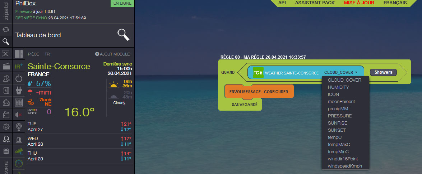The height and width of the screenshot is (174, 422).
Task: Open the FRANÇAIS language selector
Action: coord(395,3)
